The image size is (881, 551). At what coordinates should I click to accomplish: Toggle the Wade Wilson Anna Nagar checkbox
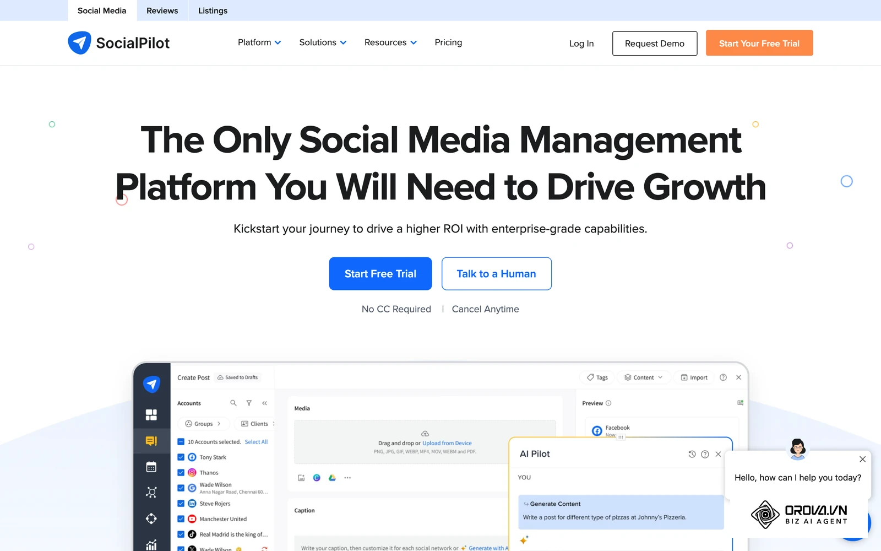181,488
